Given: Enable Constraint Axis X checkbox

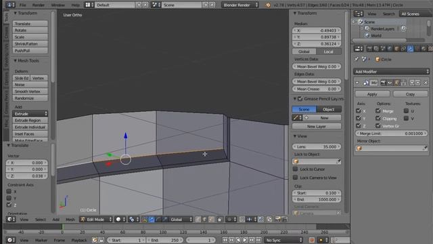Looking at the screenshot, I should 9,191.
